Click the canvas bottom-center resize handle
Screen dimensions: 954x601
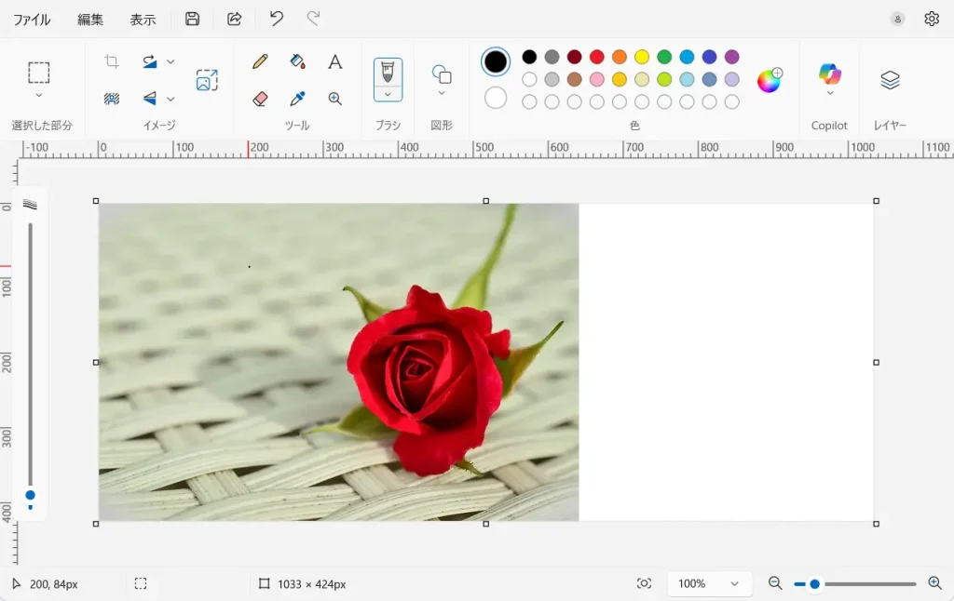tap(485, 524)
